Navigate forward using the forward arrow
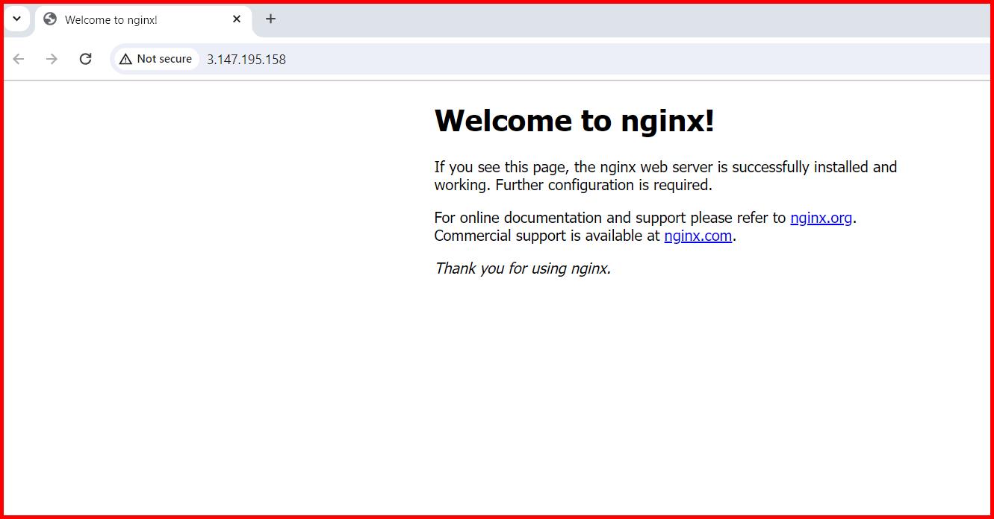This screenshot has width=994, height=519. [52, 58]
